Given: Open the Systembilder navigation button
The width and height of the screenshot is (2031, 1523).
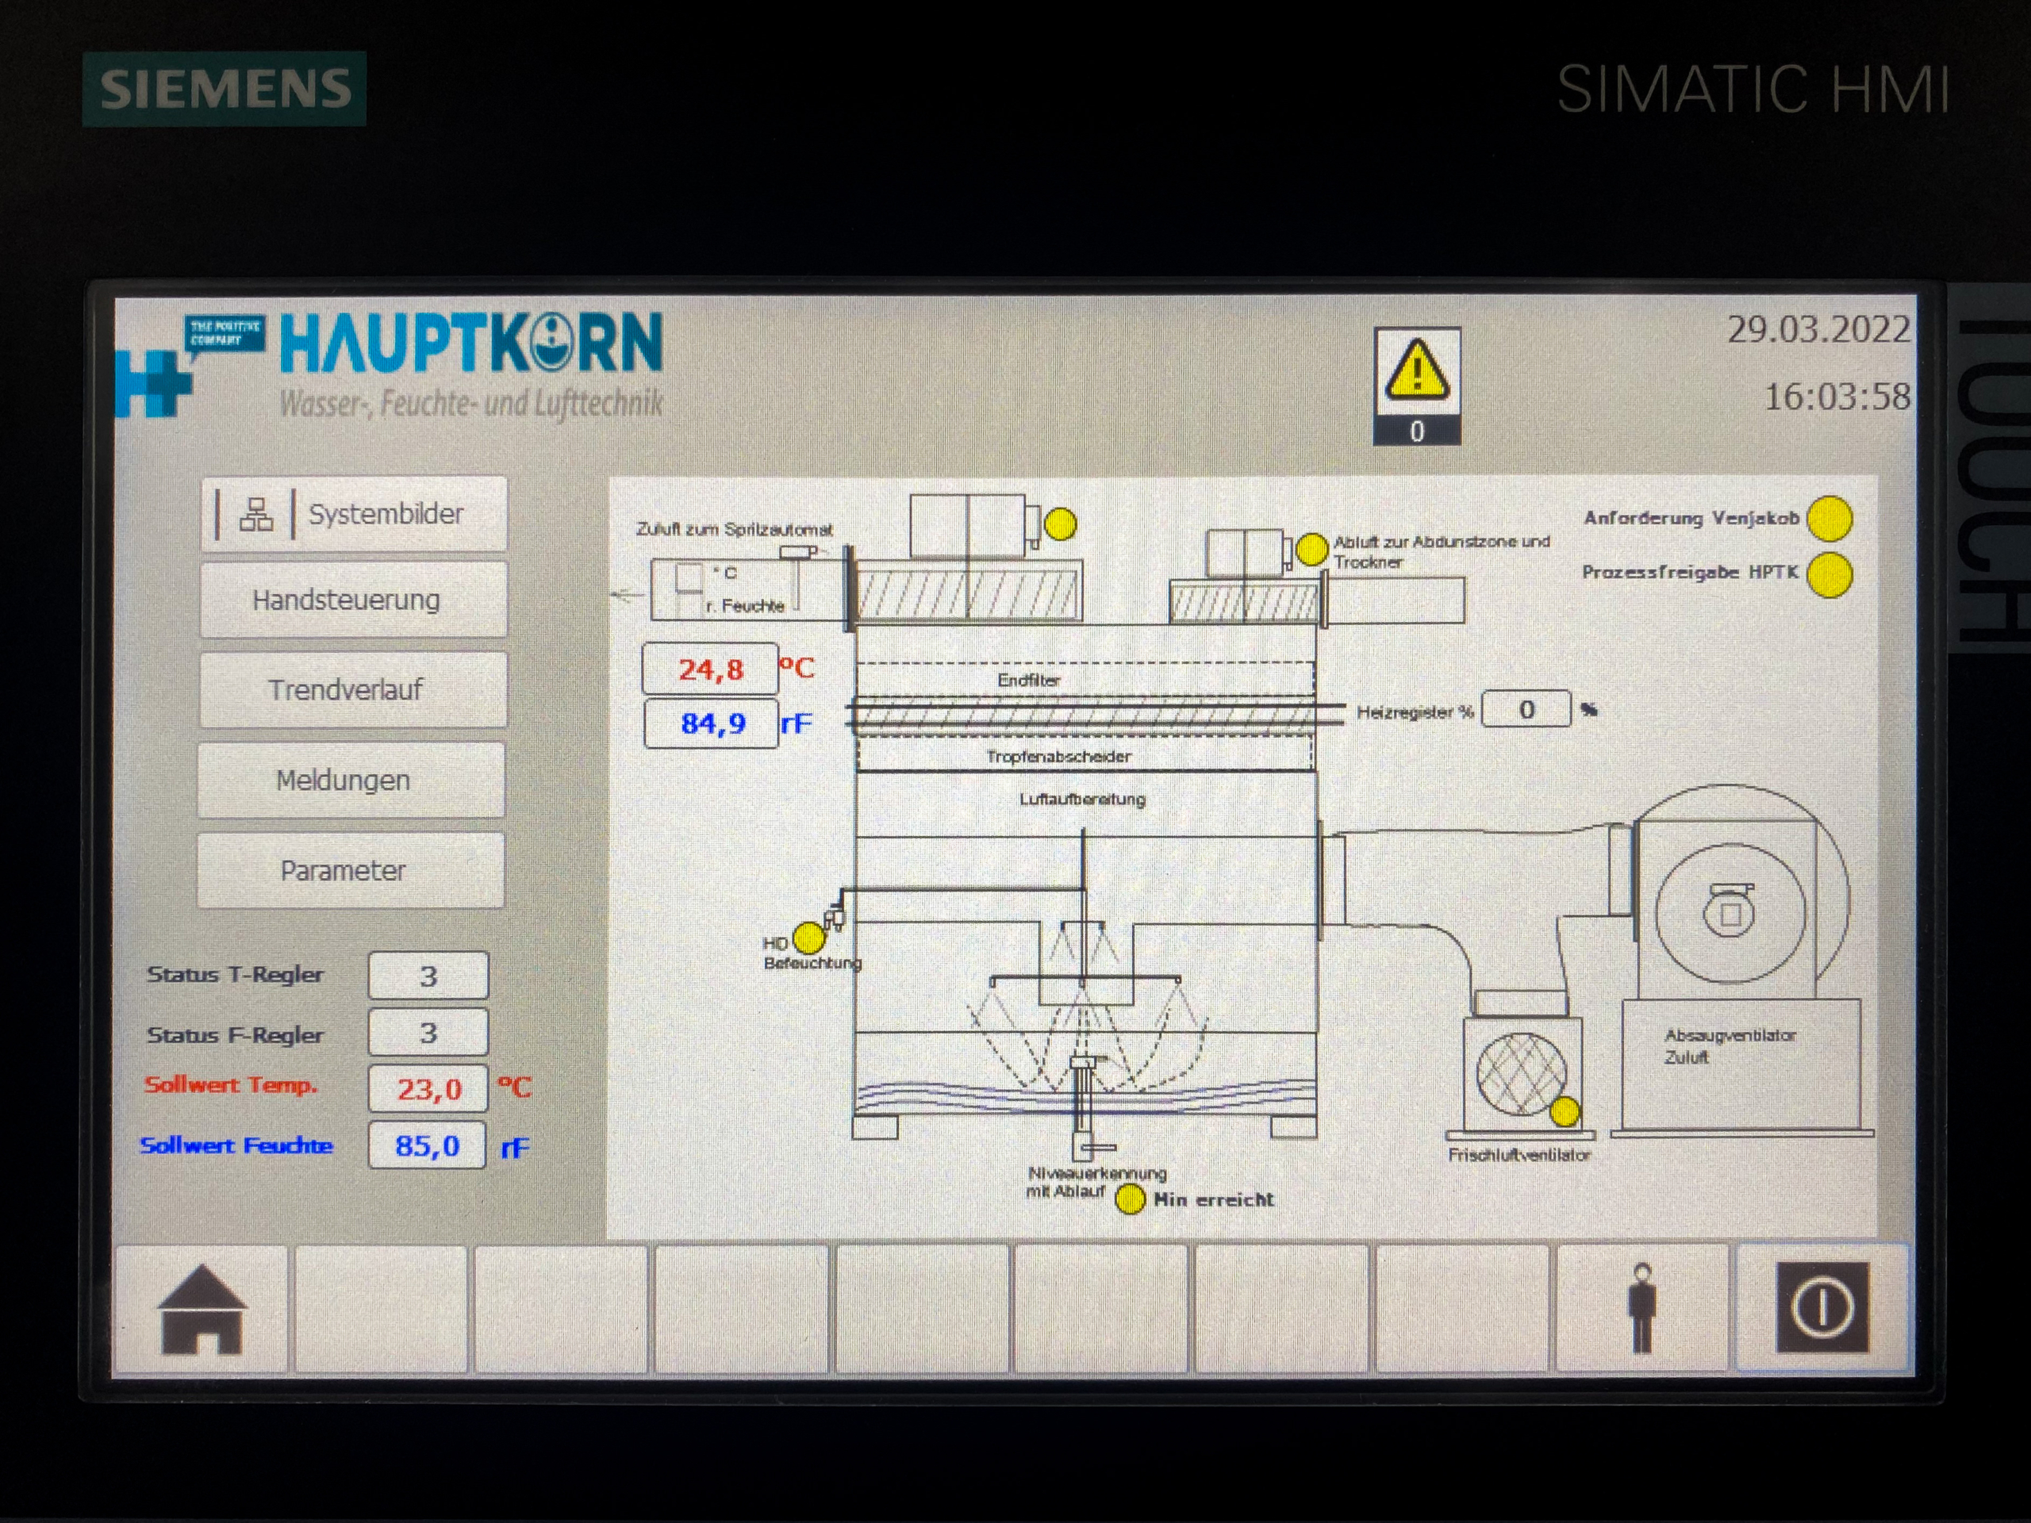Looking at the screenshot, I should point(354,514).
